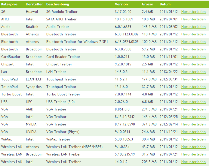Click the CardReader category cell
Viewport: 209px width, 166px height.
(11, 57)
